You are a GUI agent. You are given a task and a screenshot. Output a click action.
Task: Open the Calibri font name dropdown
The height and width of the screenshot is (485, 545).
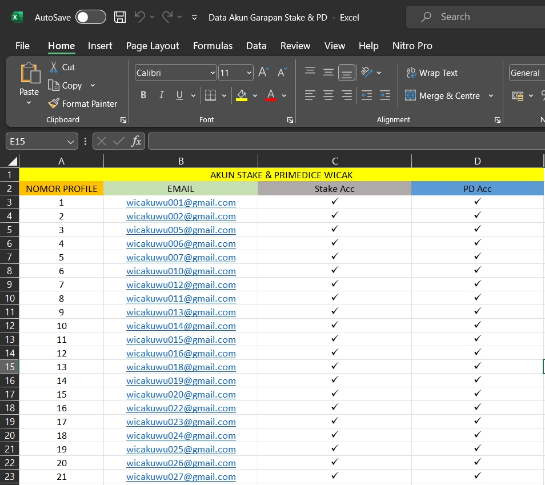coord(213,73)
